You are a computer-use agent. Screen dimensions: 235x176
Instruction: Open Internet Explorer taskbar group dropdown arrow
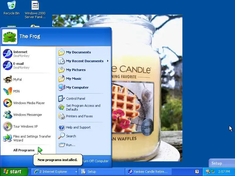click(x=76, y=172)
